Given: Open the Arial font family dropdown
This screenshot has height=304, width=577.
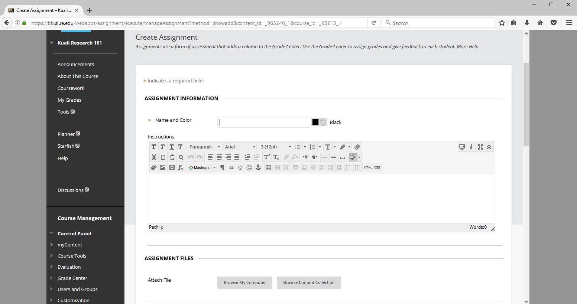Looking at the screenshot, I should 240,147.
